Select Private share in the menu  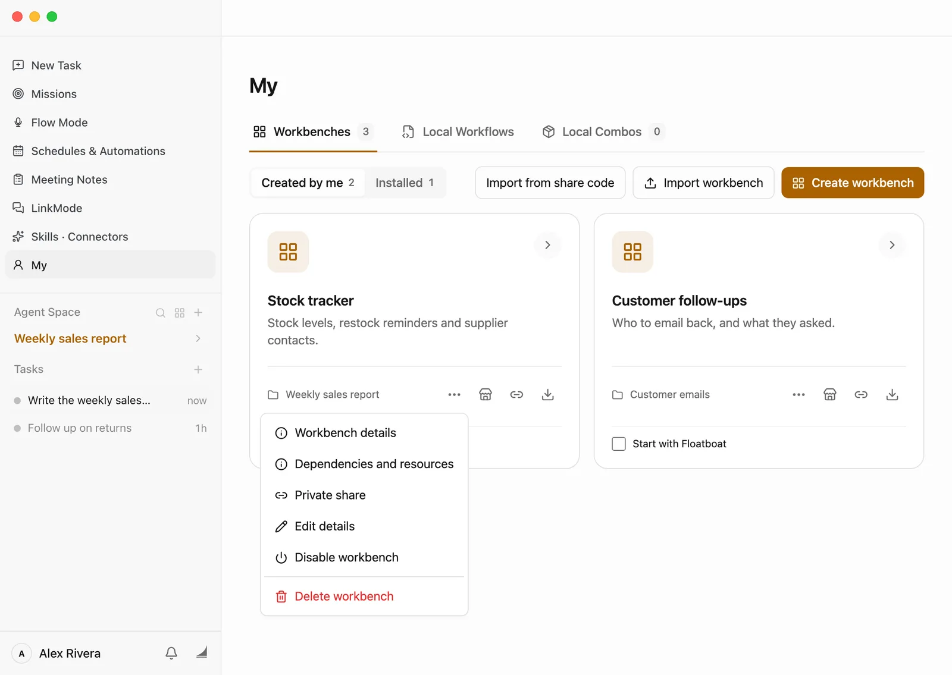tap(364, 495)
